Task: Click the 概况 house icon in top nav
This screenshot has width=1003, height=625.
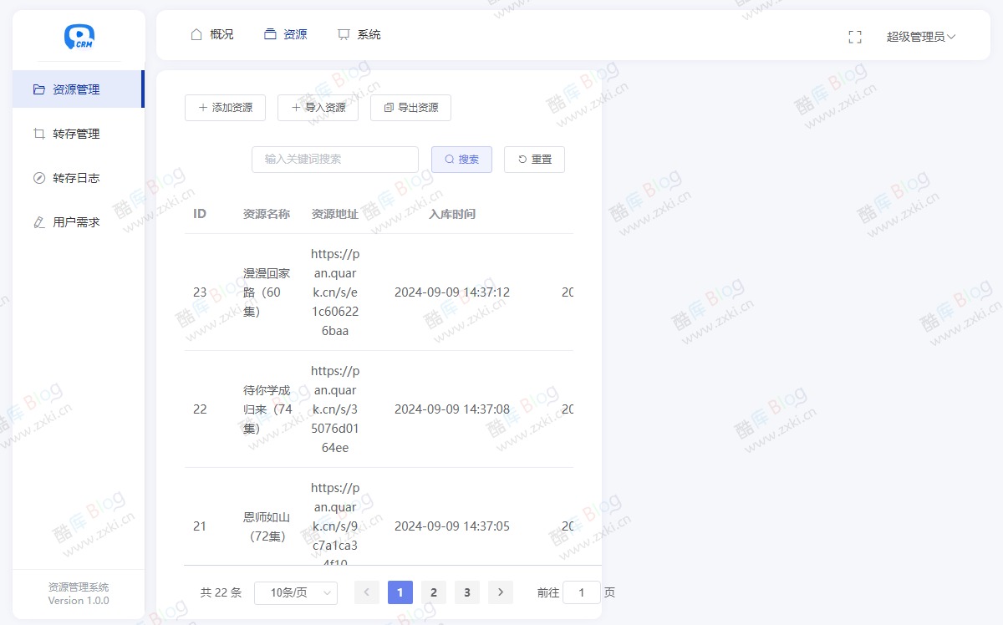Action: click(x=196, y=34)
